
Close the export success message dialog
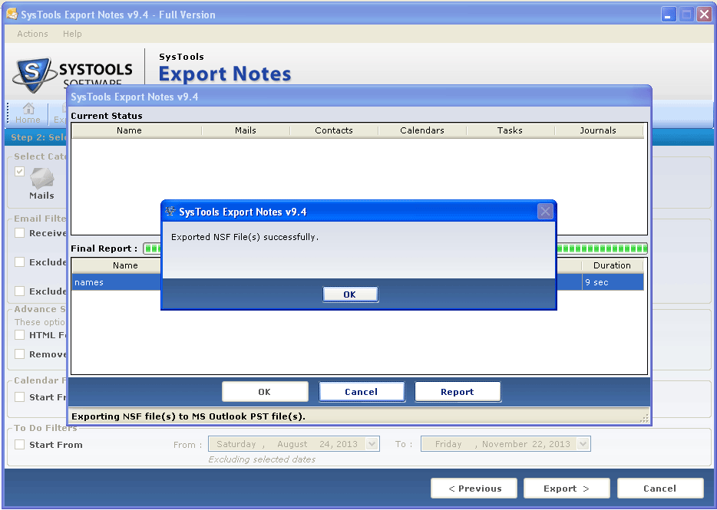click(x=545, y=212)
